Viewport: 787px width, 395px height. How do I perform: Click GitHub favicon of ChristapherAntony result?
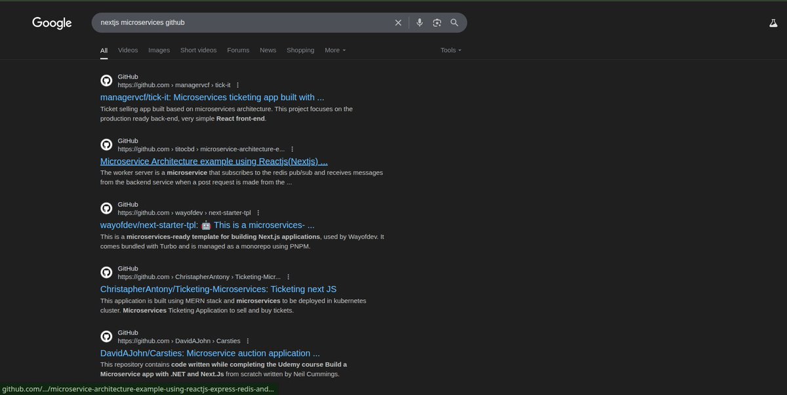click(x=106, y=273)
